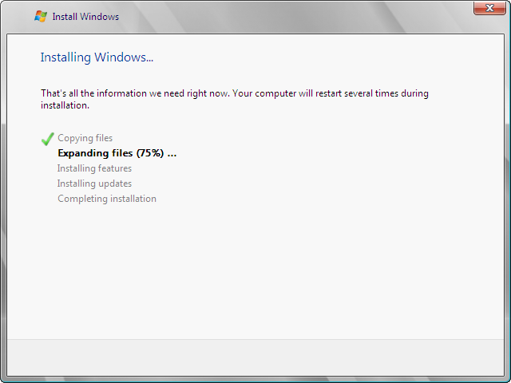
Task: Click the 'Completing installation' step
Action: coord(107,199)
